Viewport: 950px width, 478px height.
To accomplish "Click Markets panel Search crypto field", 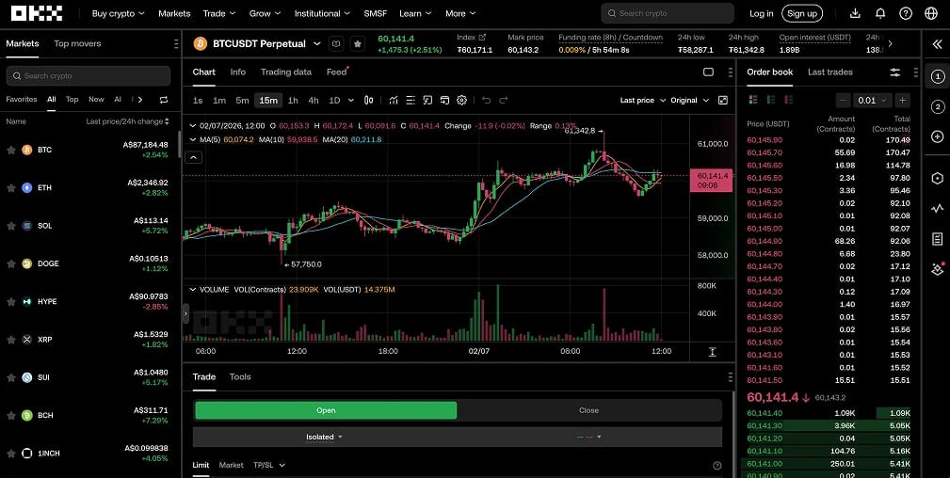I will (x=89, y=75).
